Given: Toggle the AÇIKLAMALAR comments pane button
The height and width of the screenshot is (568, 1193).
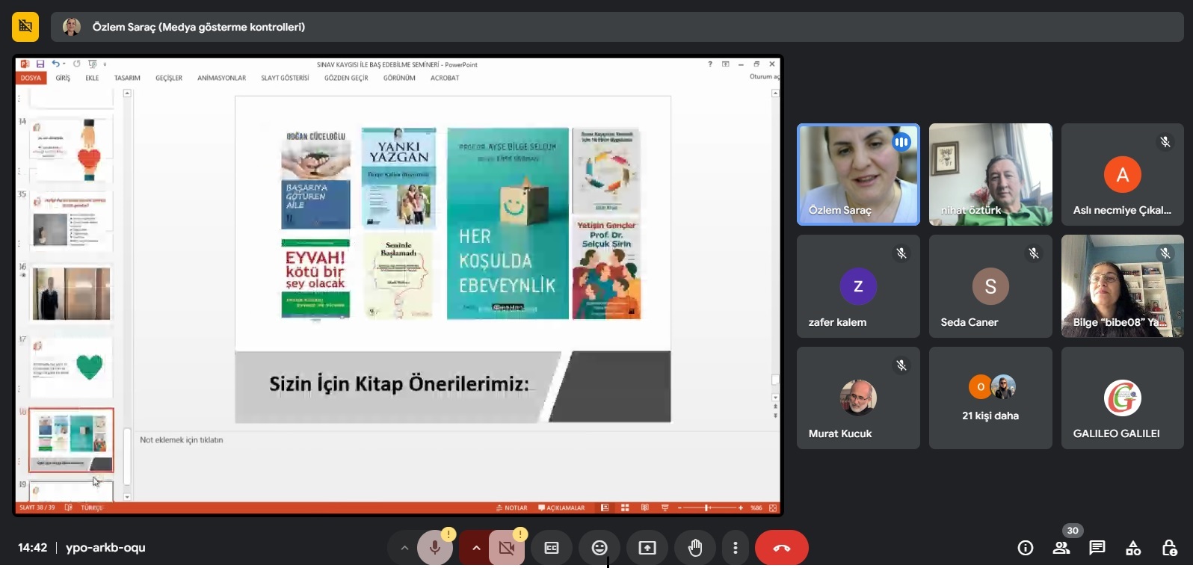Looking at the screenshot, I should click(561, 508).
